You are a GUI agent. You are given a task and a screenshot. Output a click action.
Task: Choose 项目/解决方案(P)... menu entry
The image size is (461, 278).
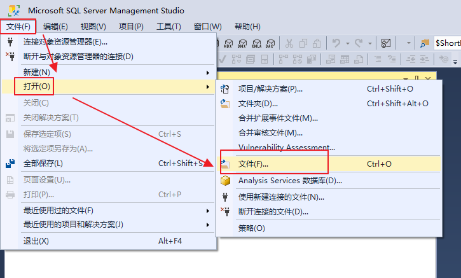pyautogui.click(x=270, y=88)
